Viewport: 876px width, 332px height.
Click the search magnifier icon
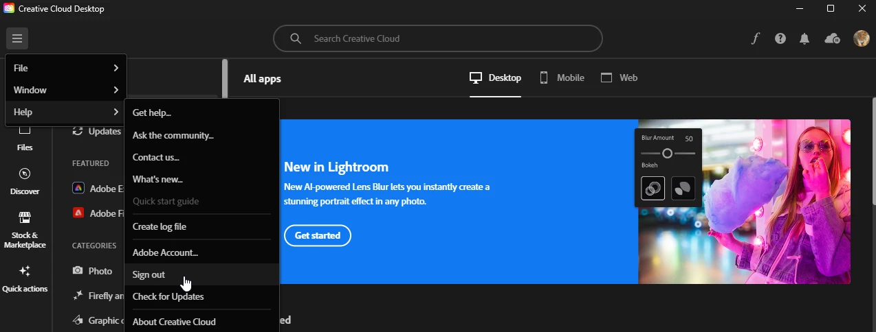pyautogui.click(x=296, y=38)
